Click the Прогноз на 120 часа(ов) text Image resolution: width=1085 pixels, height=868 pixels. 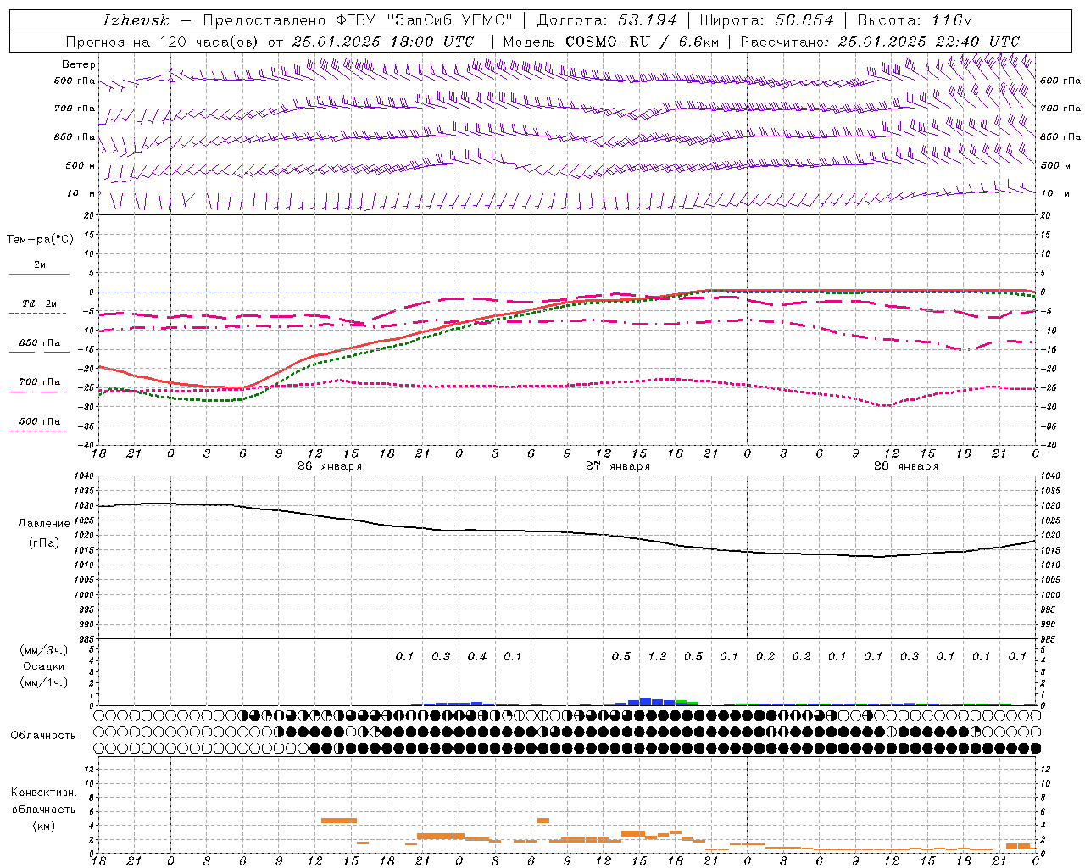(164, 42)
